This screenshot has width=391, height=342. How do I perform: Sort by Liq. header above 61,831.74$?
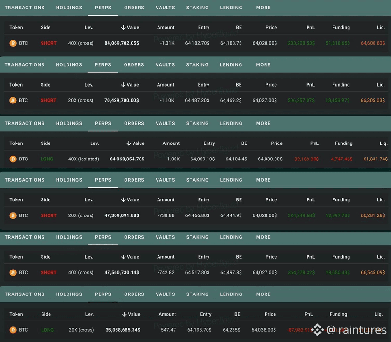[383, 143]
